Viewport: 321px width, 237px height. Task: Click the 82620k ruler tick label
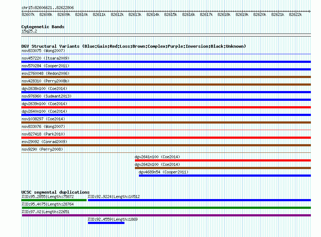tap(260, 14)
